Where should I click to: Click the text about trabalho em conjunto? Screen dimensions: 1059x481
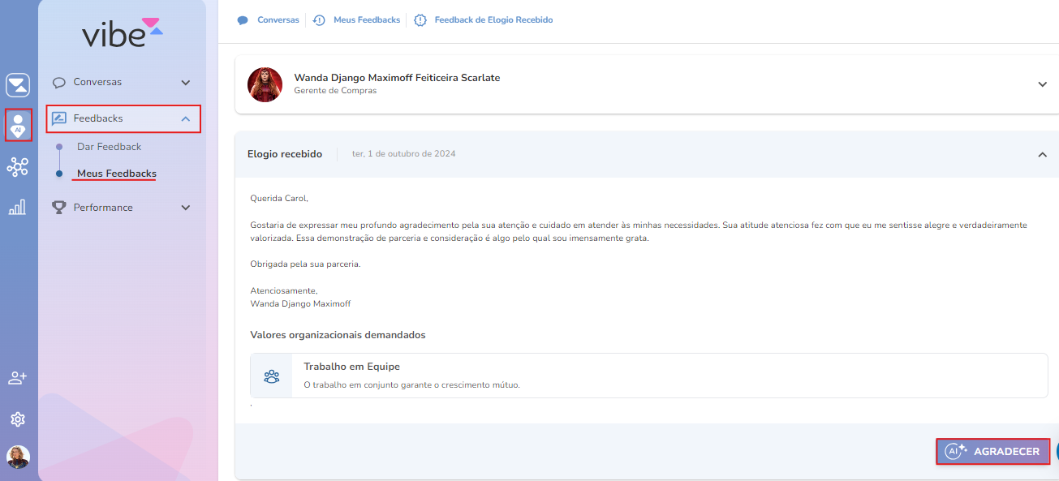411,384
